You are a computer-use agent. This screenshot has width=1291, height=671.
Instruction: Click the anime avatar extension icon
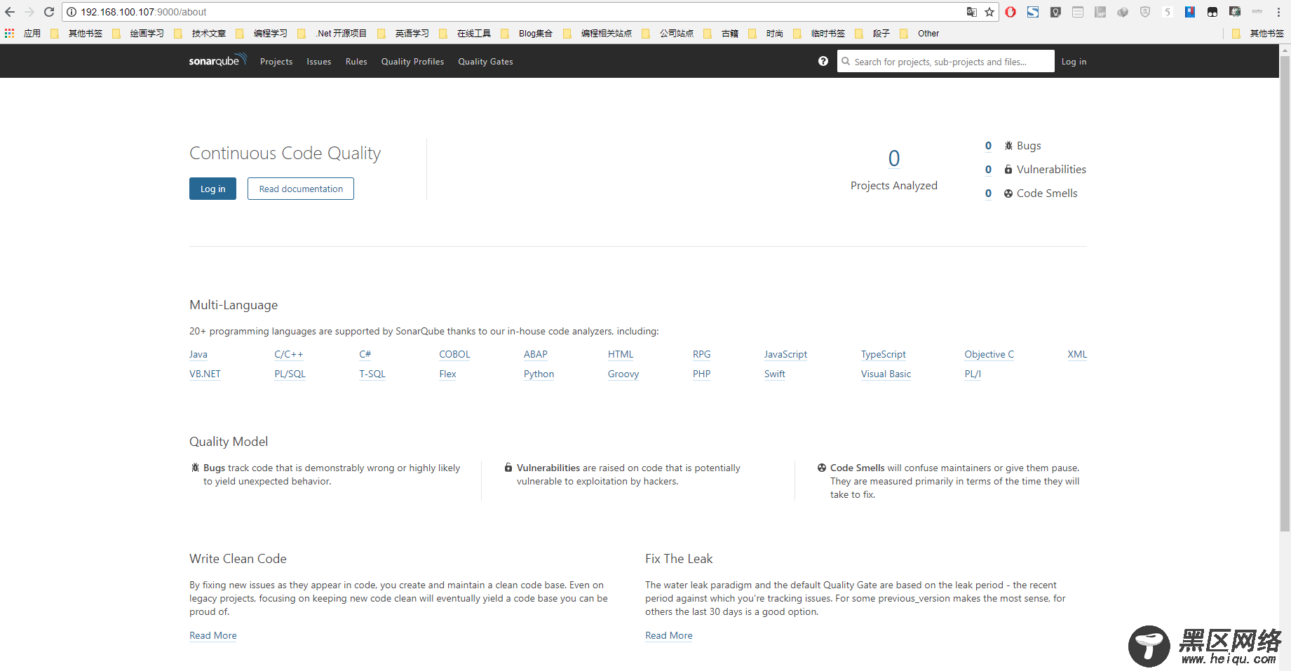[1235, 12]
